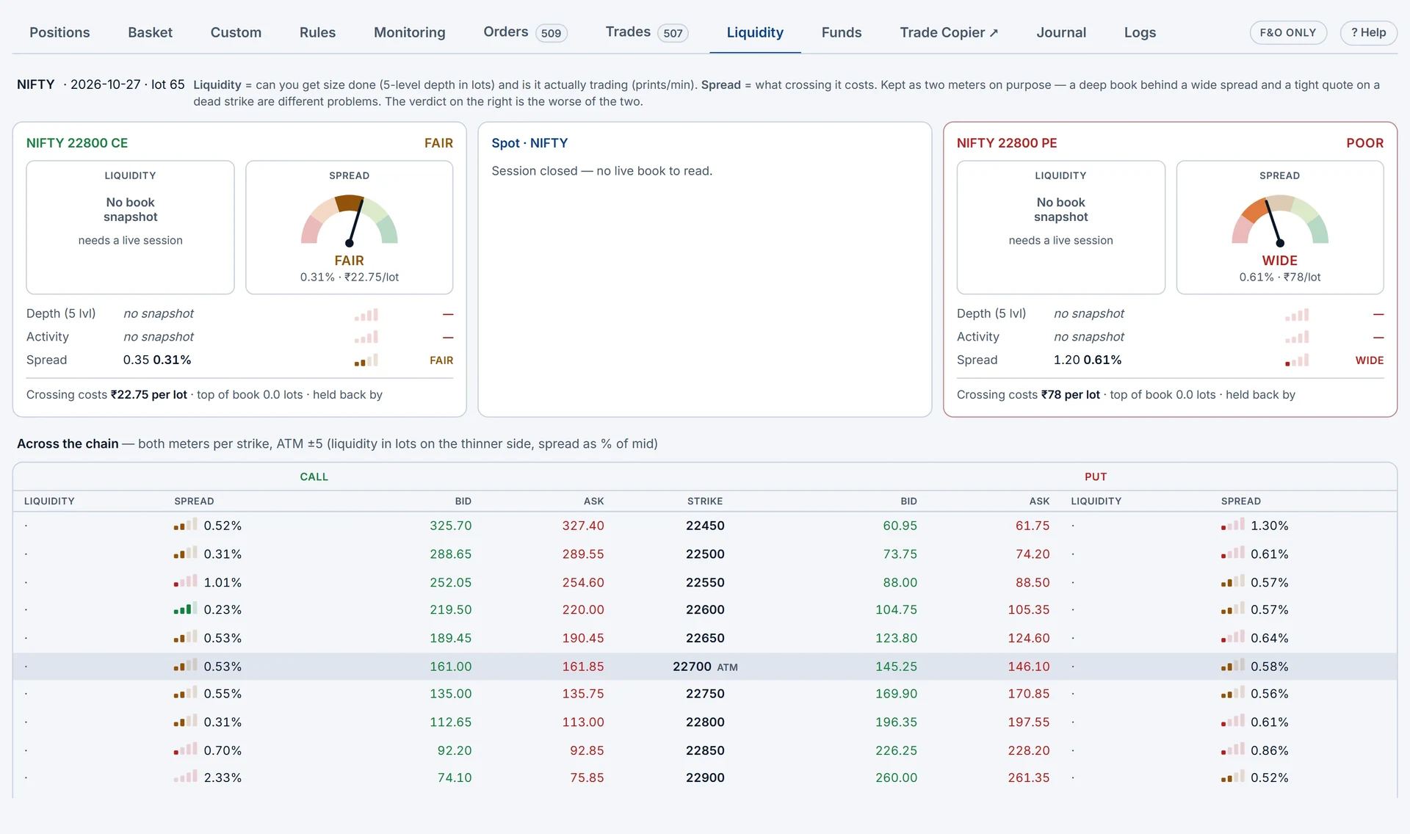Click the CE Spread signal bars icon
Viewport: 1410px width, 834px height.
coord(366,360)
